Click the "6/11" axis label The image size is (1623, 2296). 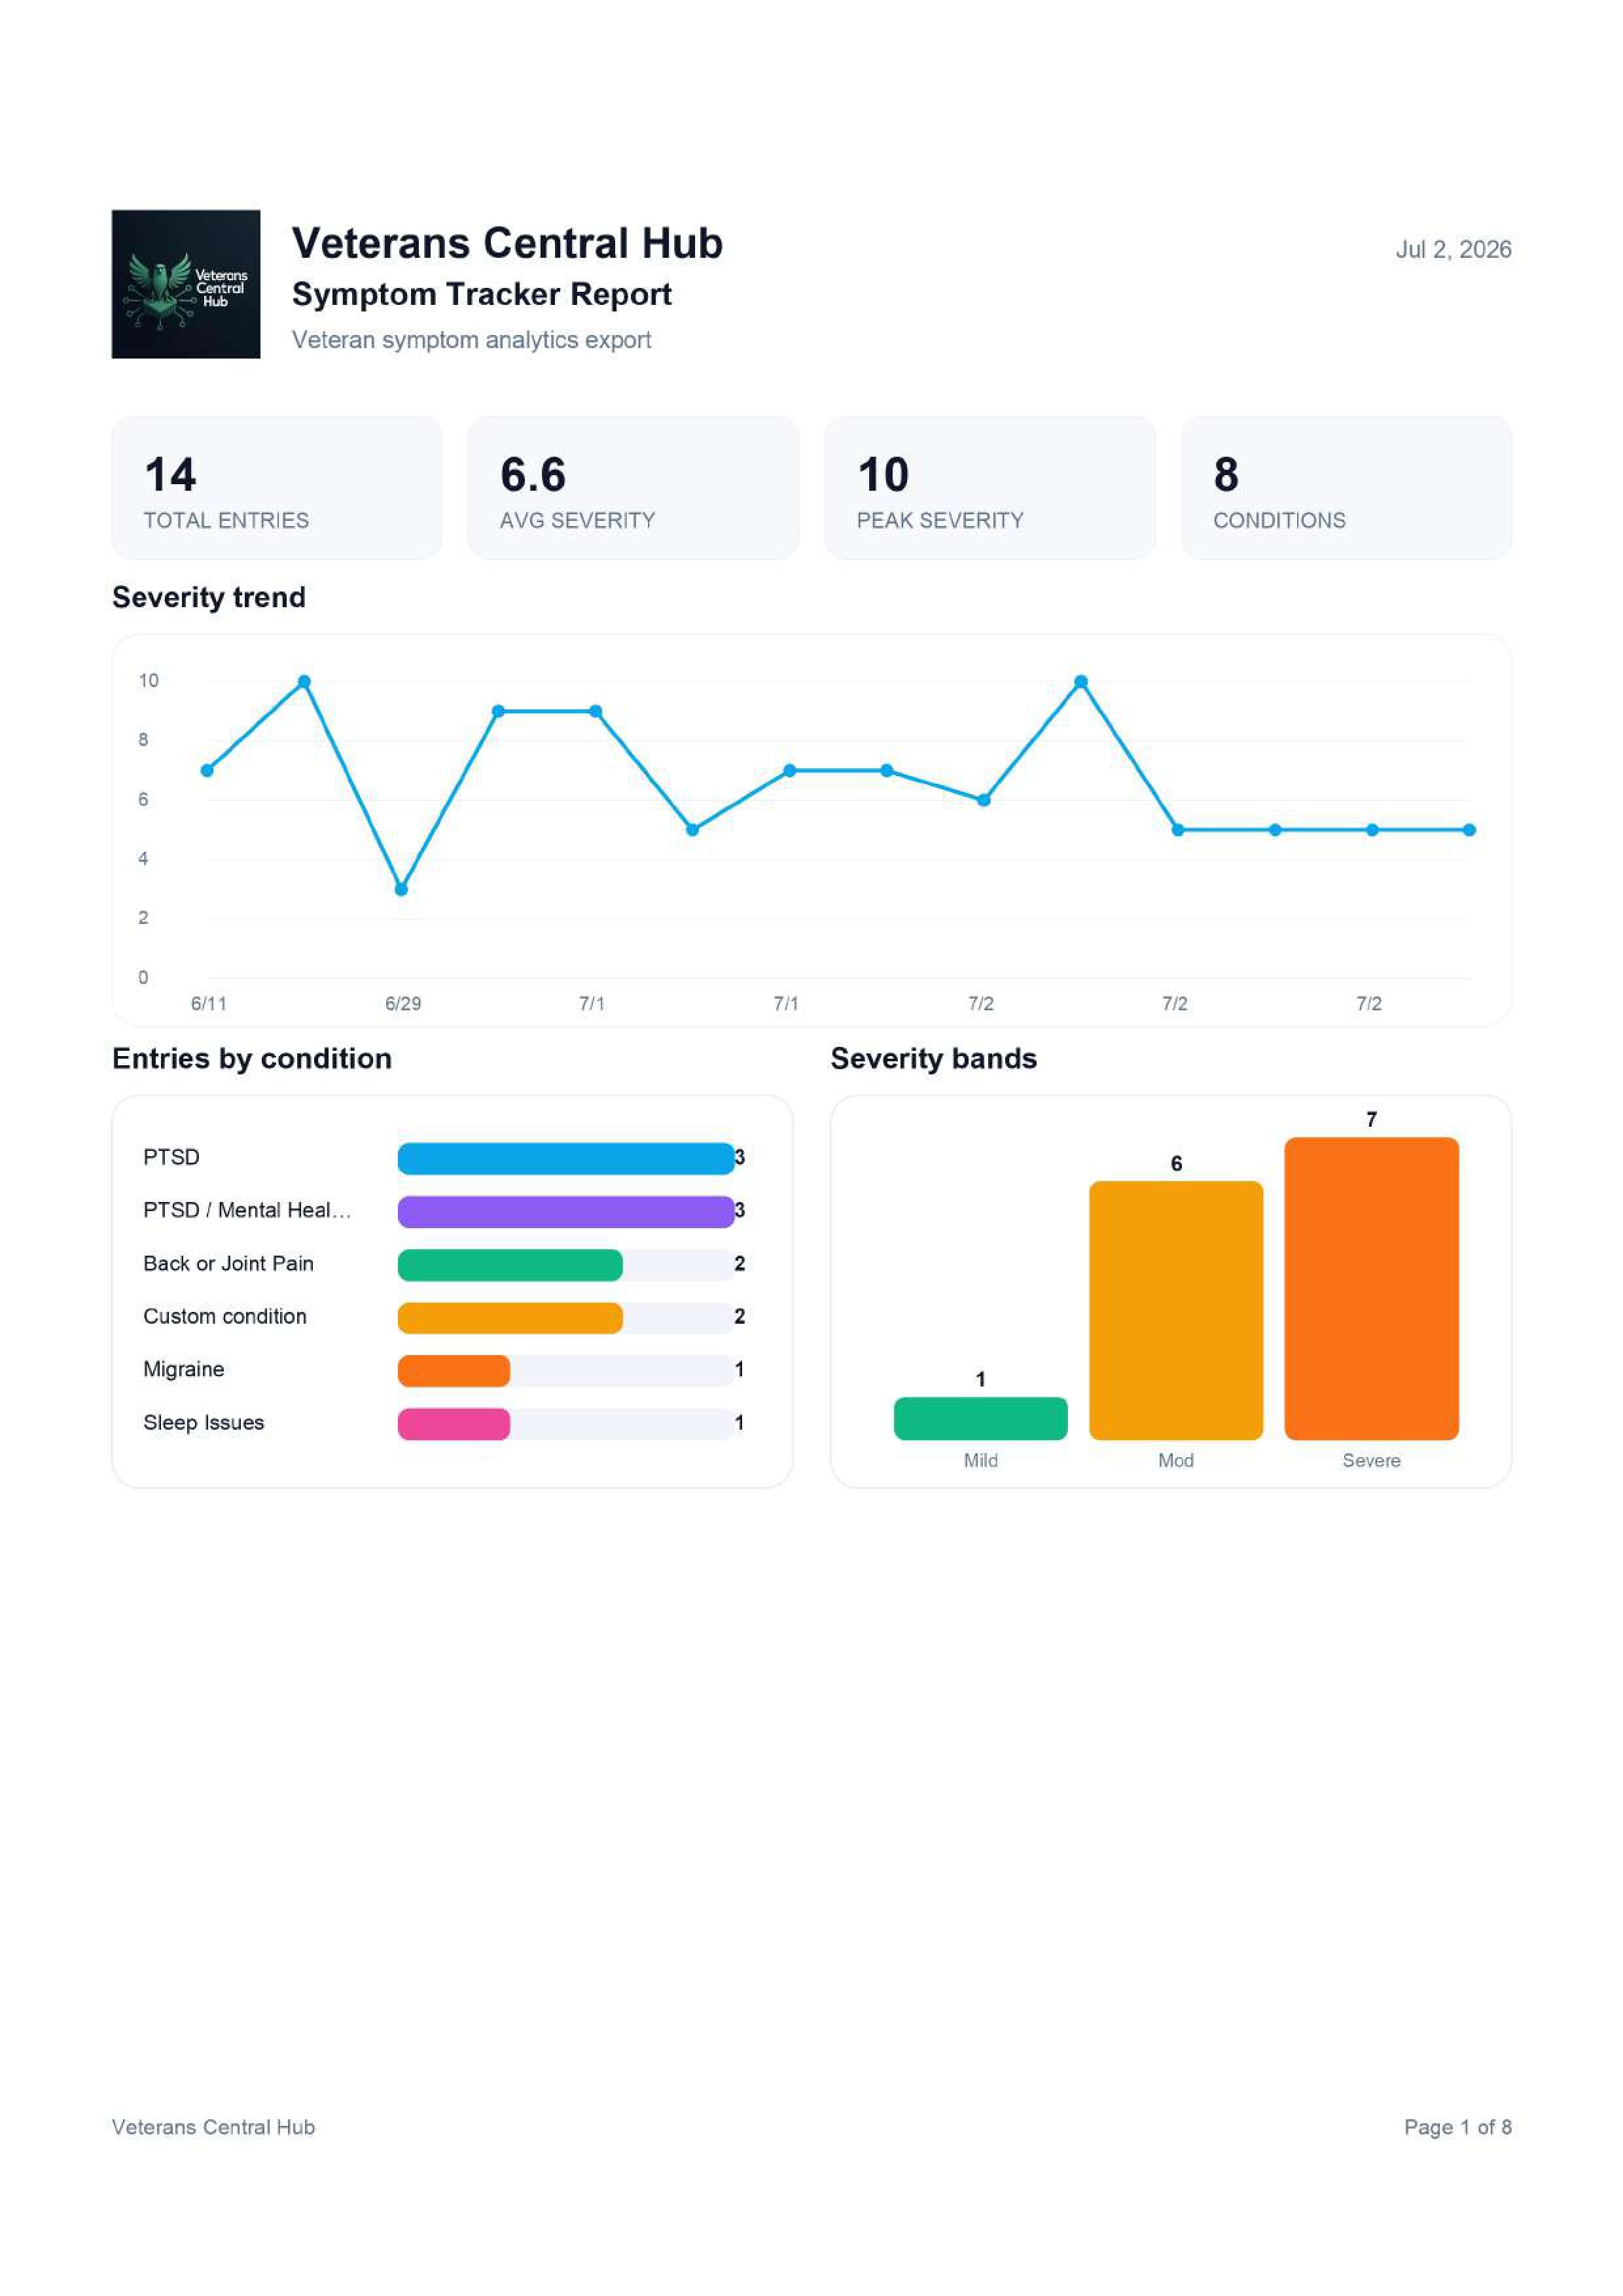[x=208, y=1003]
